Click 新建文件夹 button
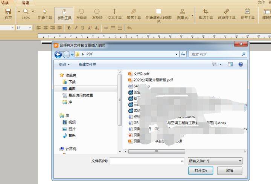 tap(87, 64)
